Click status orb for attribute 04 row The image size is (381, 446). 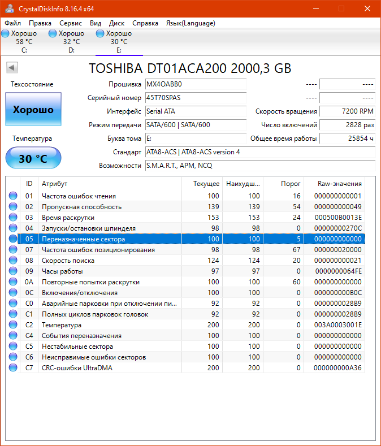point(13,228)
